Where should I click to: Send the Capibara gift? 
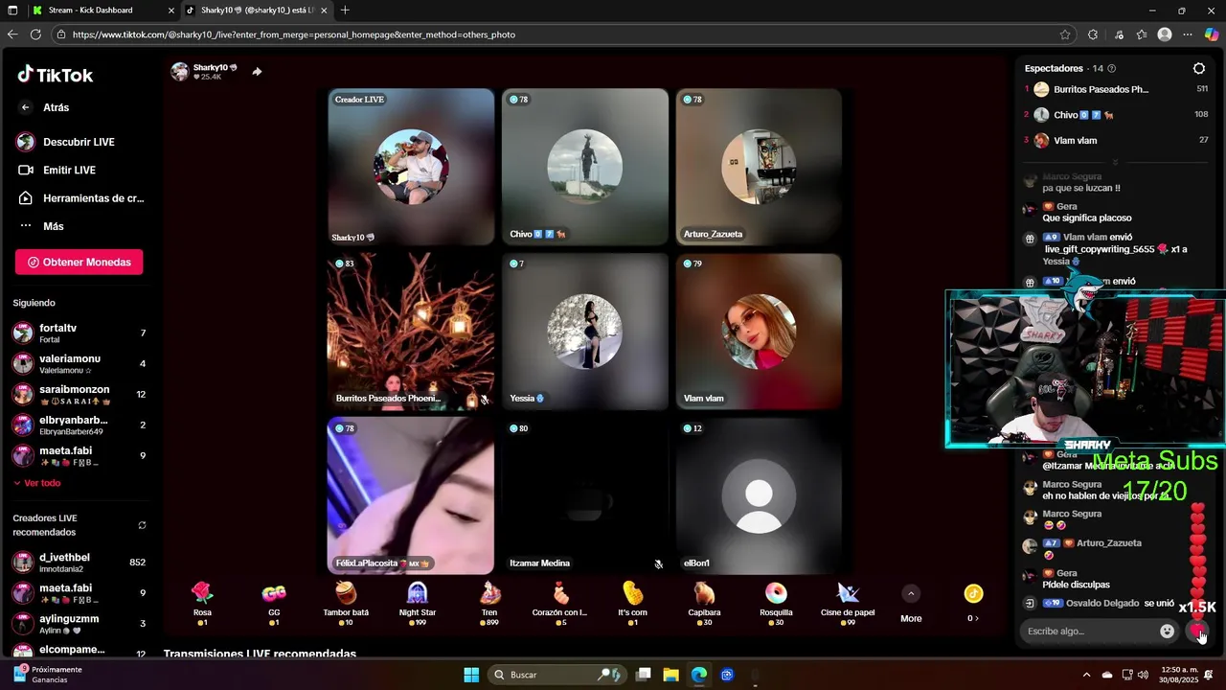tap(704, 604)
